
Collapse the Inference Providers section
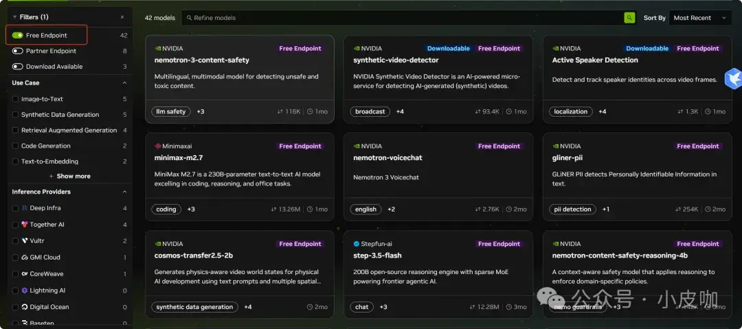pos(124,192)
